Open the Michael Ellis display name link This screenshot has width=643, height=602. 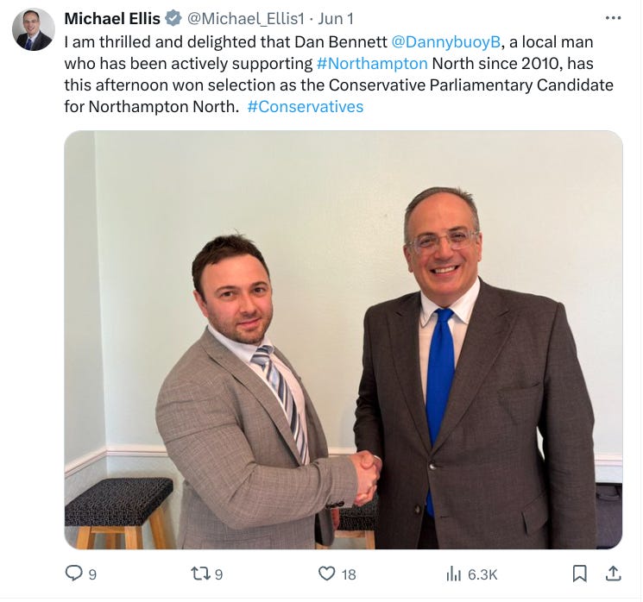point(112,18)
